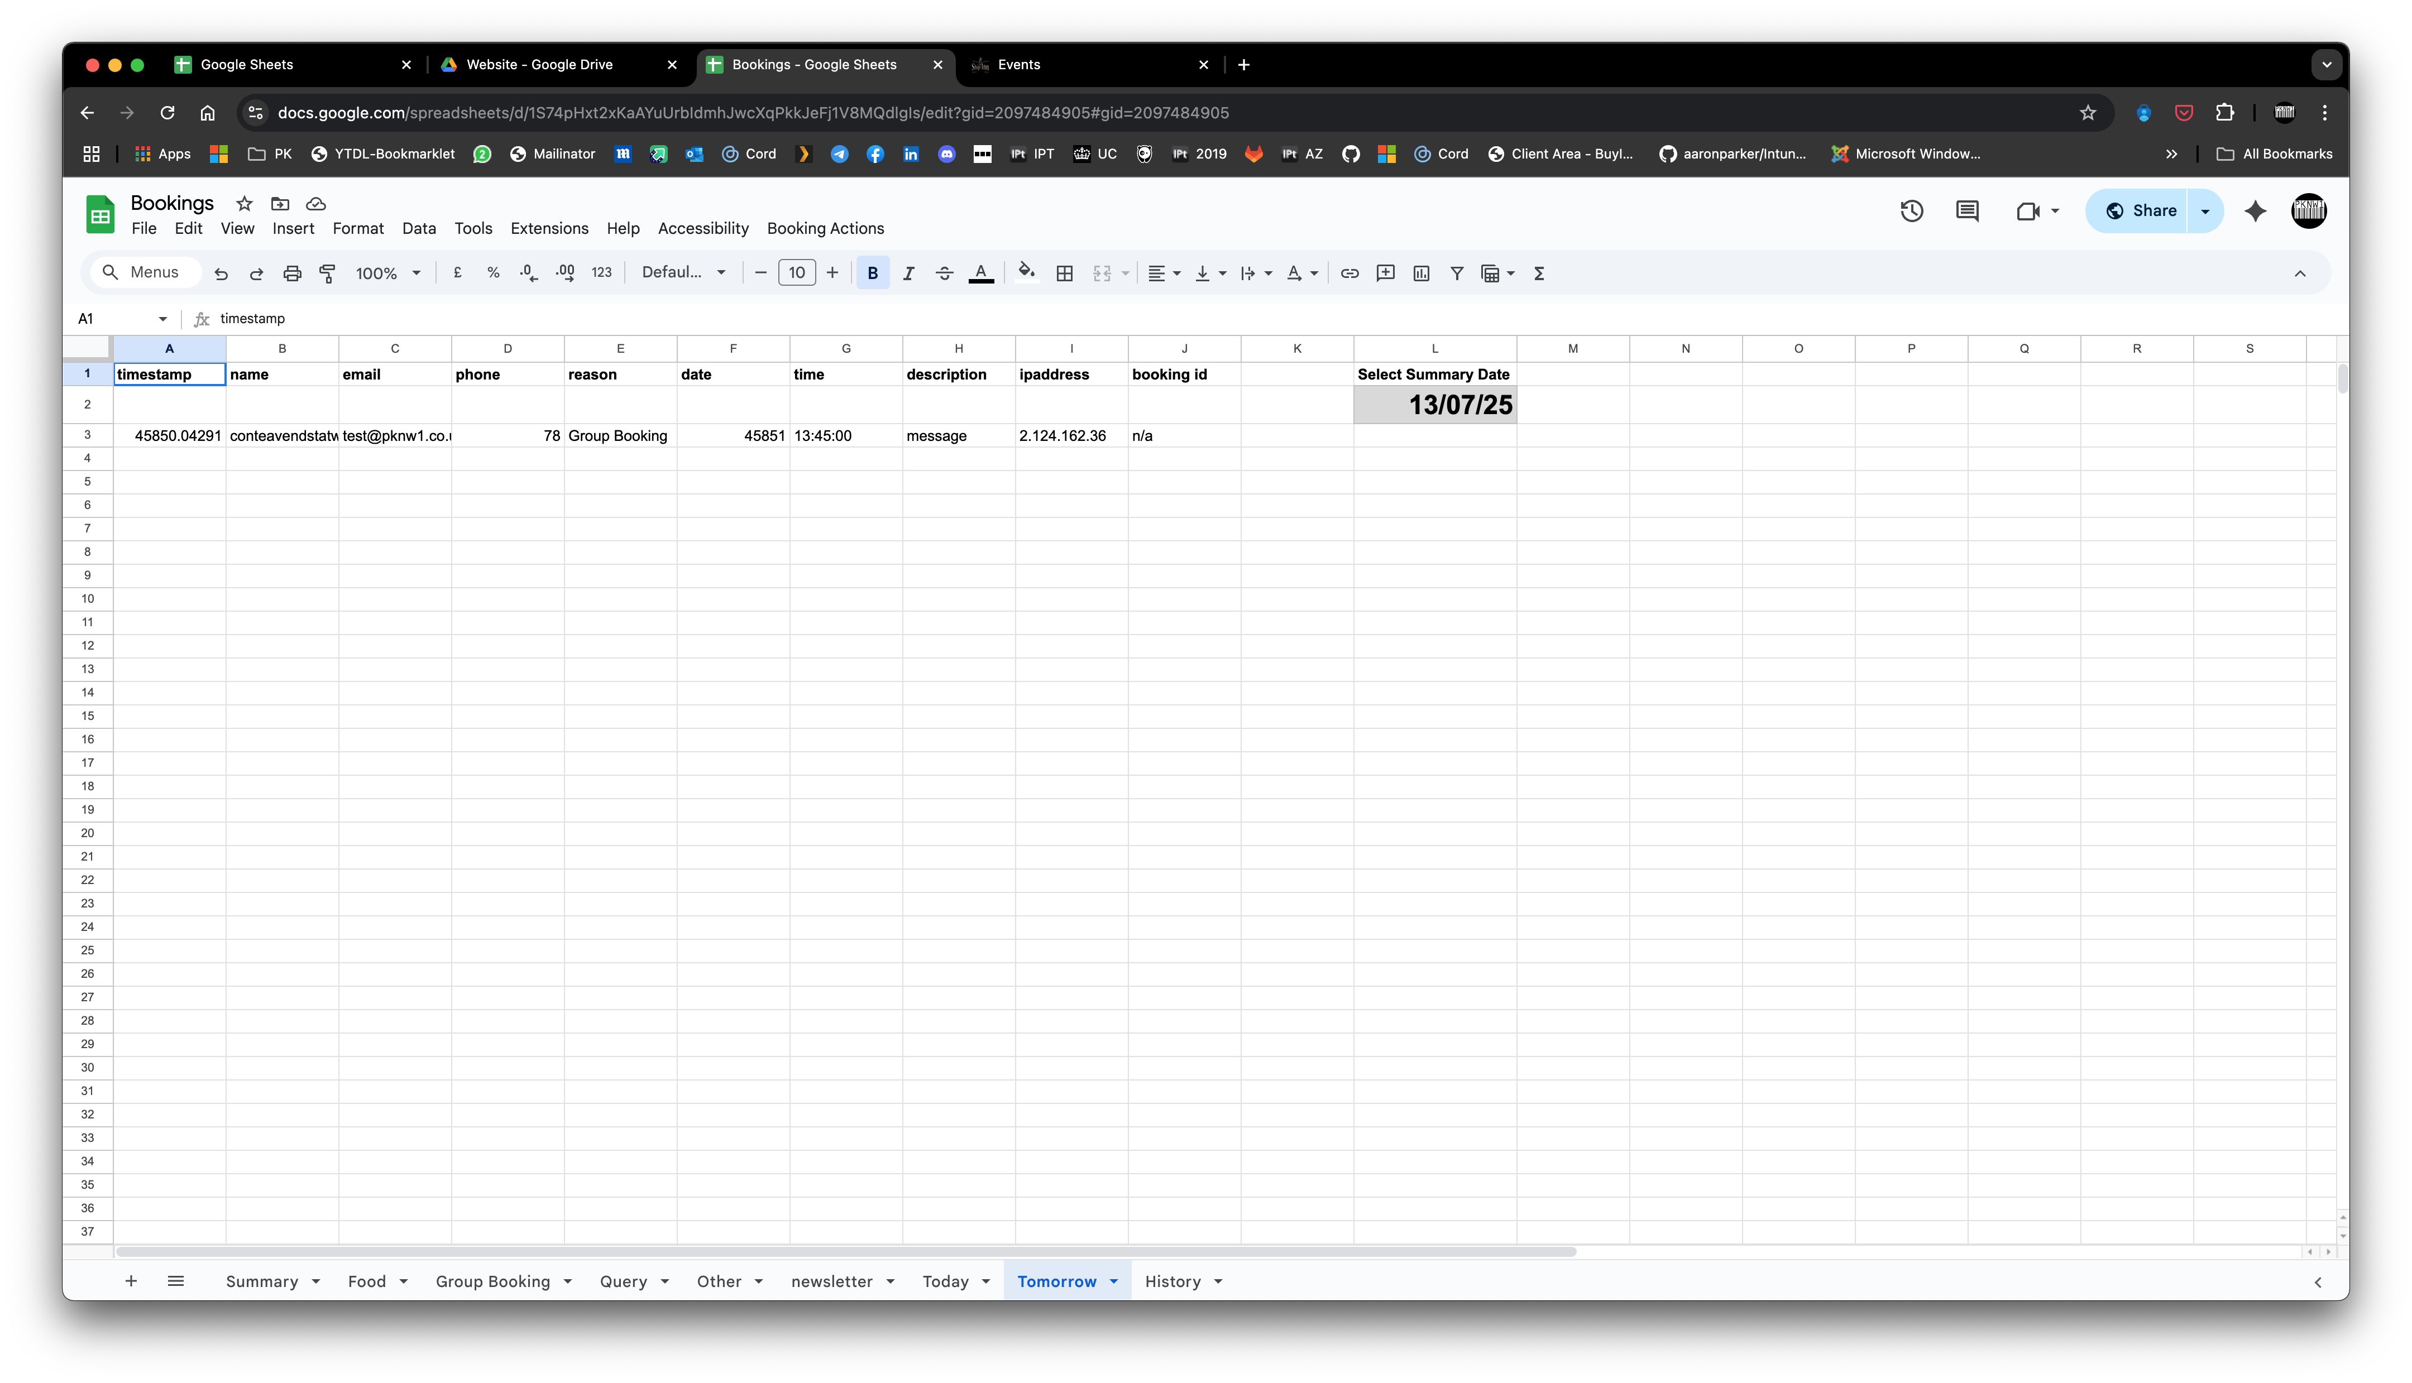This screenshot has width=2412, height=1383.
Task: Format as percent icon
Action: click(493, 273)
